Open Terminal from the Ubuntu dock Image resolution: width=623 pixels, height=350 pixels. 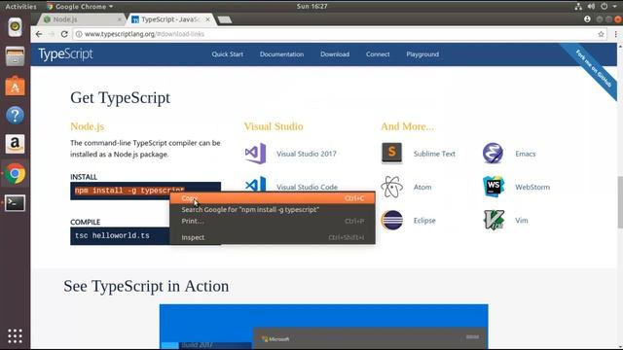click(16, 203)
